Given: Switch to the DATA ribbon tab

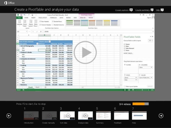Looking at the screenshot, I should click(x=61, y=18).
